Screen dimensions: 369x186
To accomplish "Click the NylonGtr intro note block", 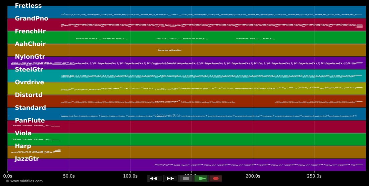I will [36, 63].
